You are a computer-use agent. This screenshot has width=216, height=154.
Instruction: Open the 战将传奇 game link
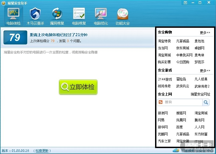tap(164, 86)
